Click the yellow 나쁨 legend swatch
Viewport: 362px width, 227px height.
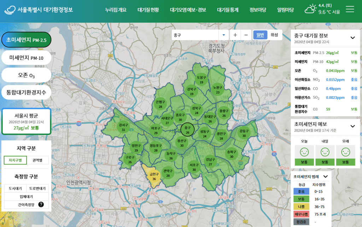point(302,206)
